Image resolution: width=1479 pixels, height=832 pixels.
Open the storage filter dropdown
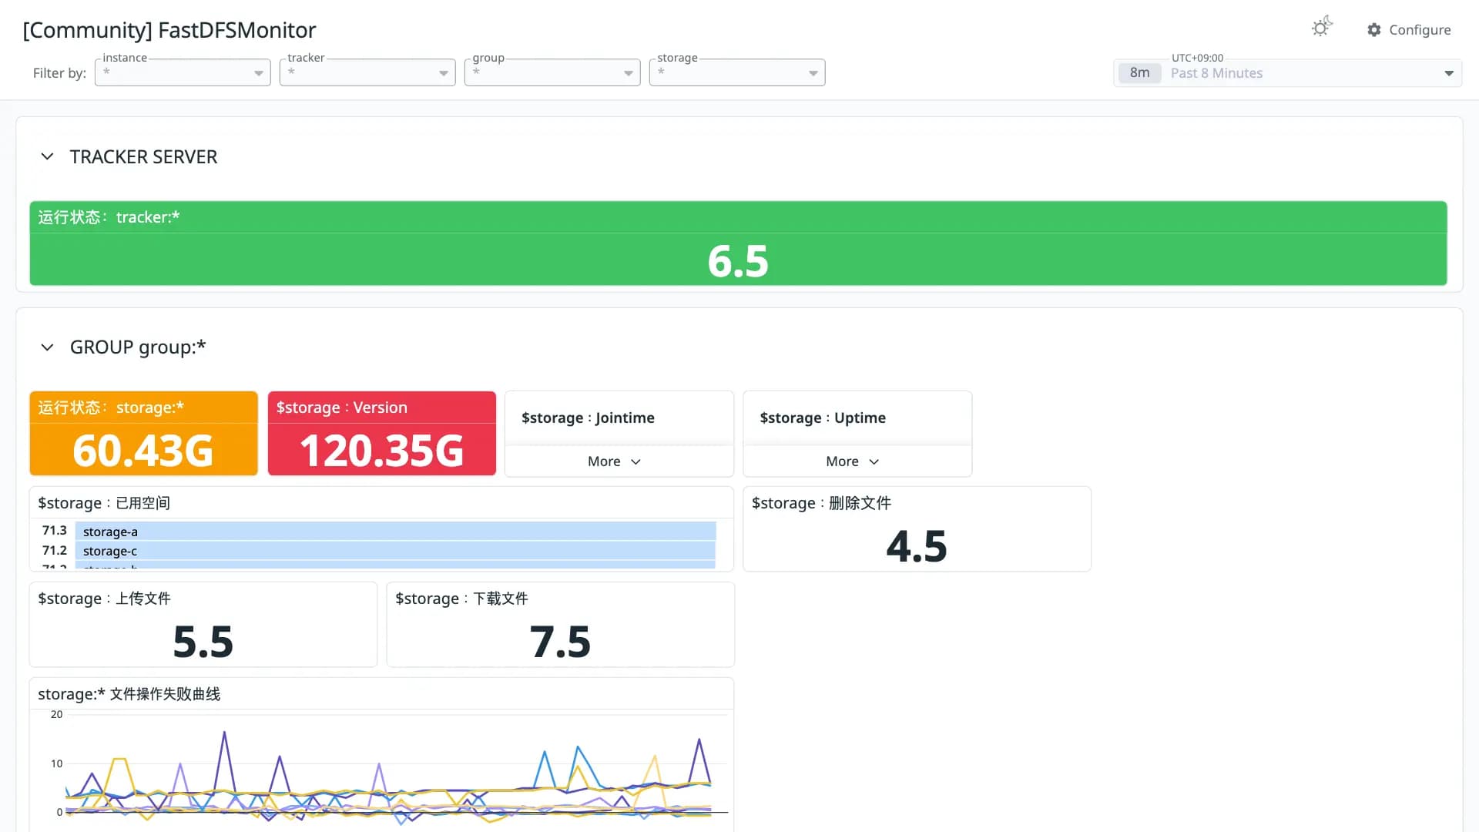click(x=737, y=72)
